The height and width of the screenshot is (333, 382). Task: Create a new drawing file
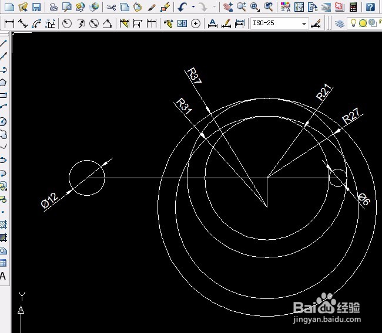[x=9, y=7]
